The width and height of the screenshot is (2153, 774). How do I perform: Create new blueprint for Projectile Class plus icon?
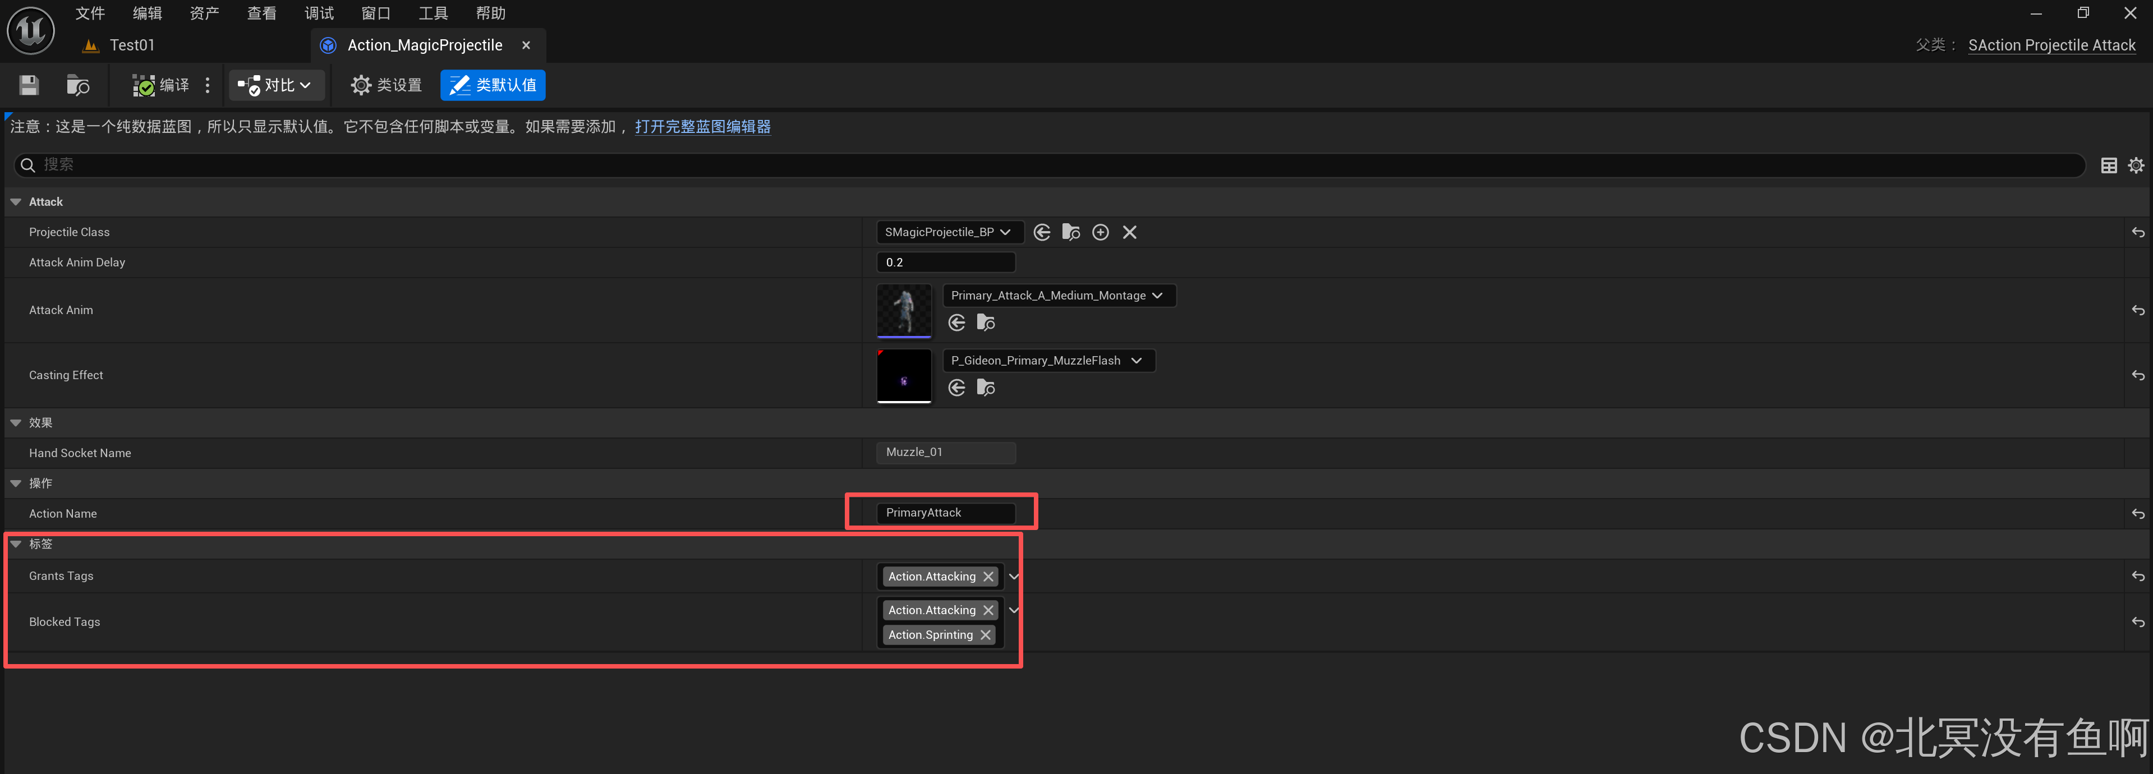click(x=1101, y=232)
